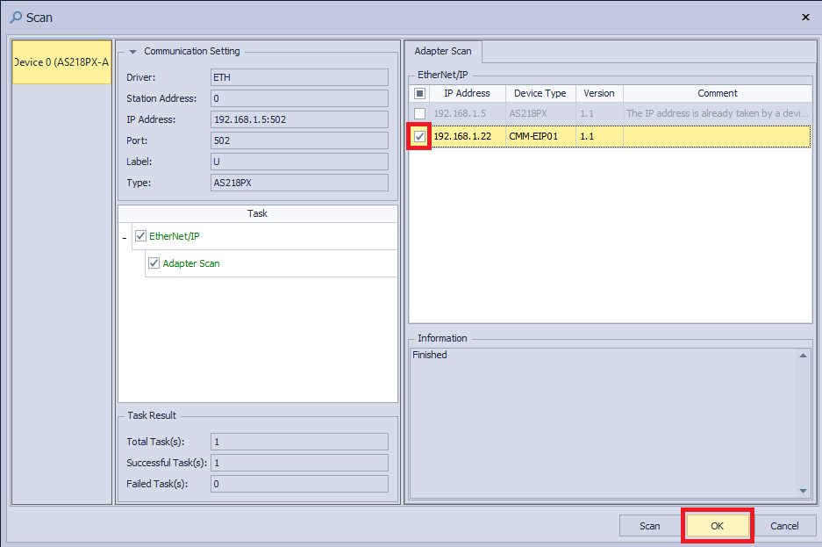Click the Version column header
Image resolution: width=822 pixels, height=547 pixels.
coord(599,93)
